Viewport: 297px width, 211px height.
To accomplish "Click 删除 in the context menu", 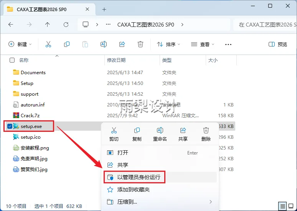I will click(206, 134).
